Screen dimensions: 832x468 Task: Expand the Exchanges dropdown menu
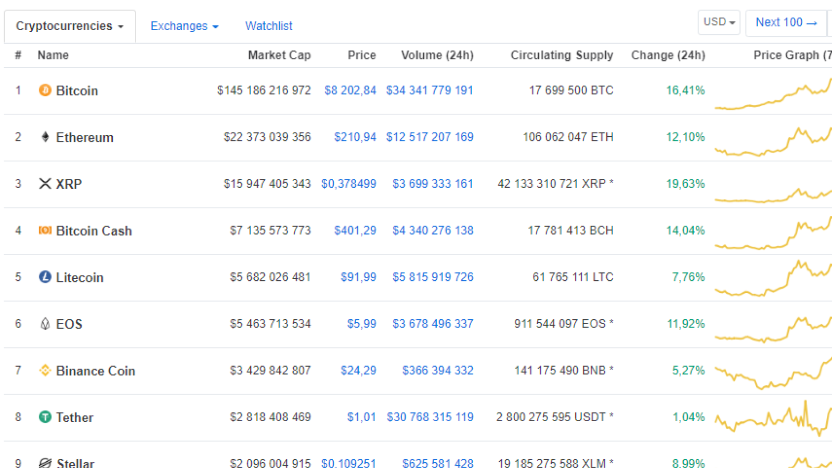tap(184, 26)
